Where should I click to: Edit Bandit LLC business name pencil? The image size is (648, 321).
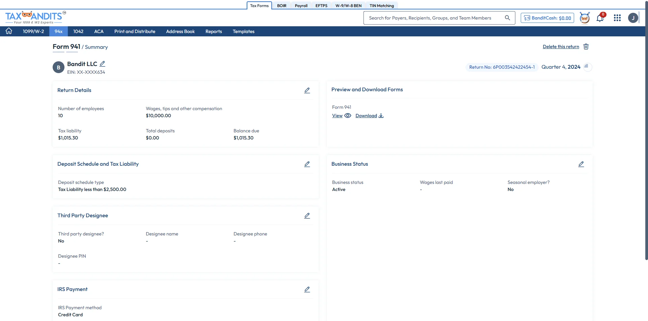click(x=103, y=64)
